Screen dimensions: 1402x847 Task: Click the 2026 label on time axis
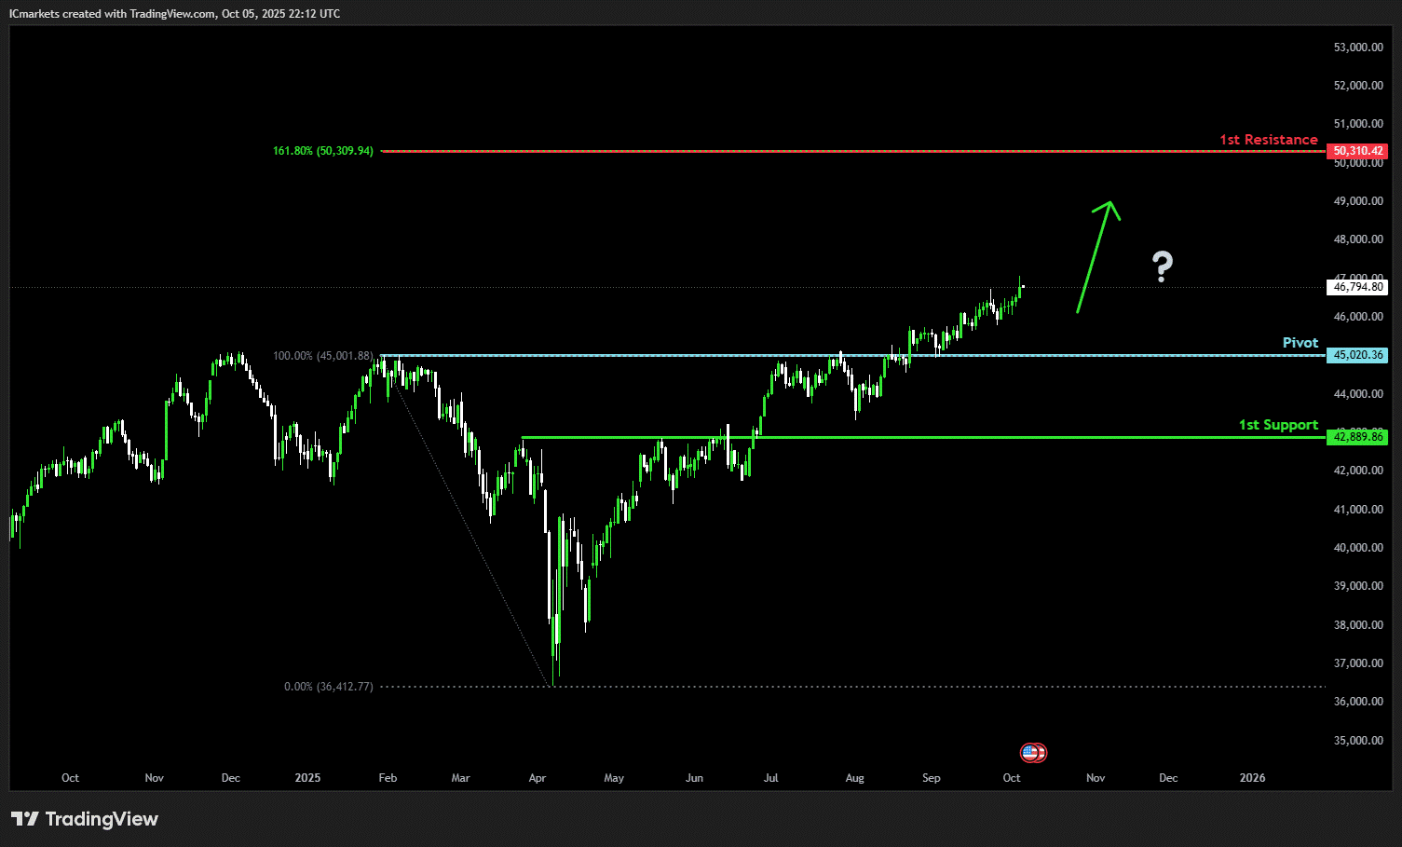point(1252,778)
